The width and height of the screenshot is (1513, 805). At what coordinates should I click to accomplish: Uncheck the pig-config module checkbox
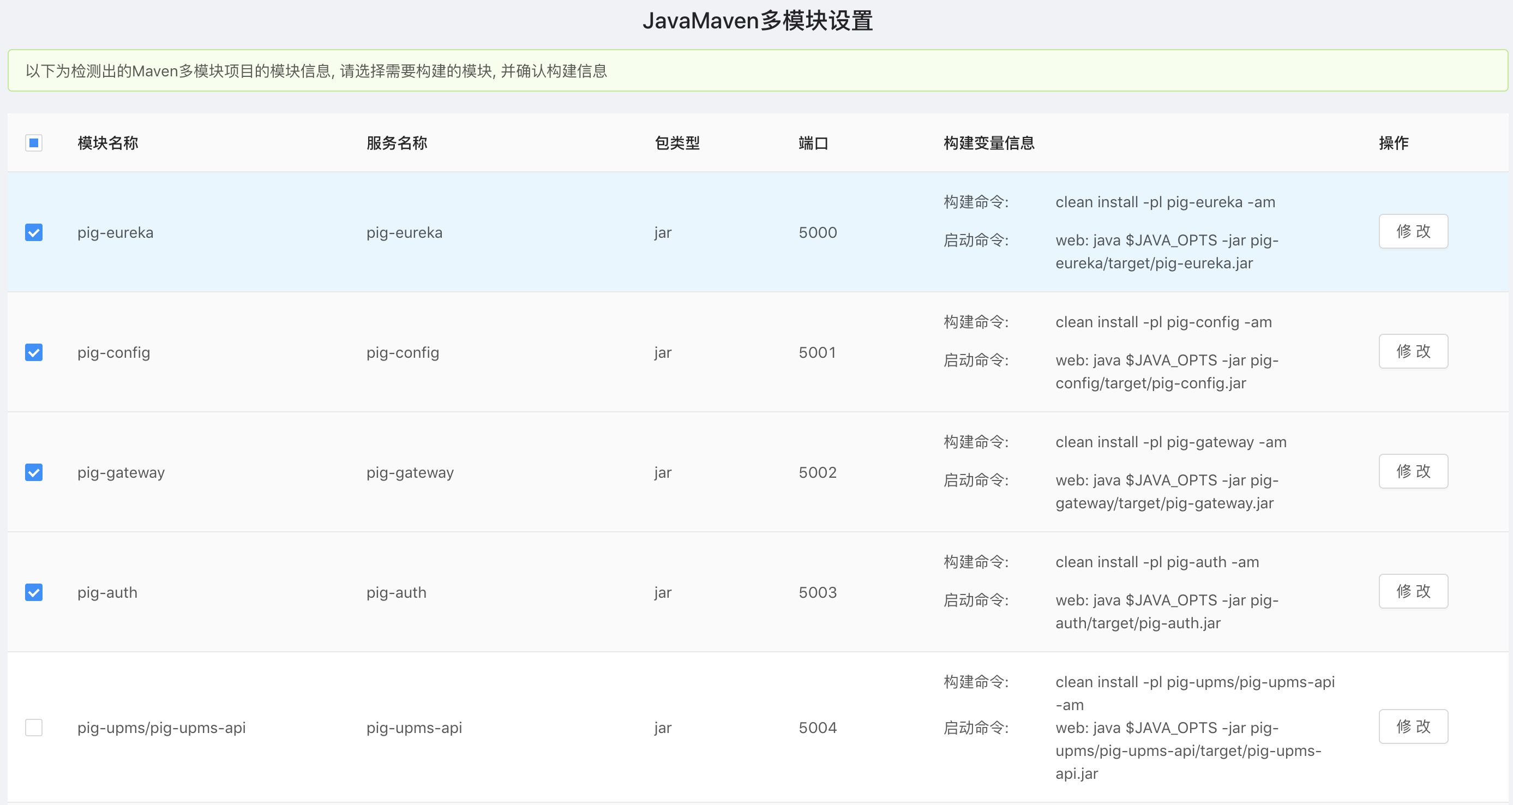33,352
